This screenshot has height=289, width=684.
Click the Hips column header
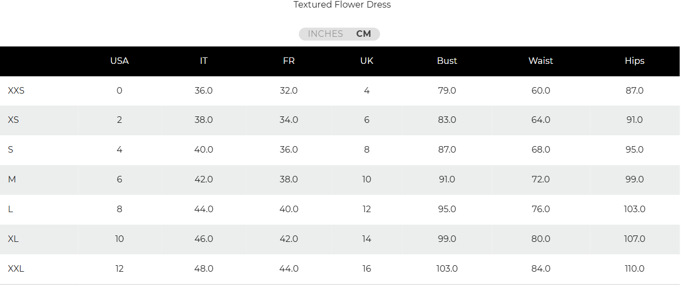[634, 61]
